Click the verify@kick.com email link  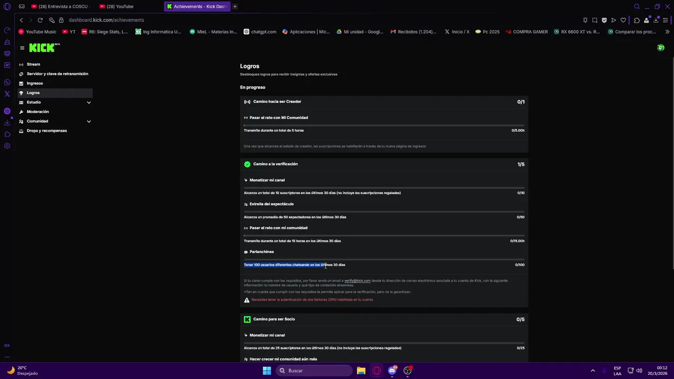(x=357, y=281)
